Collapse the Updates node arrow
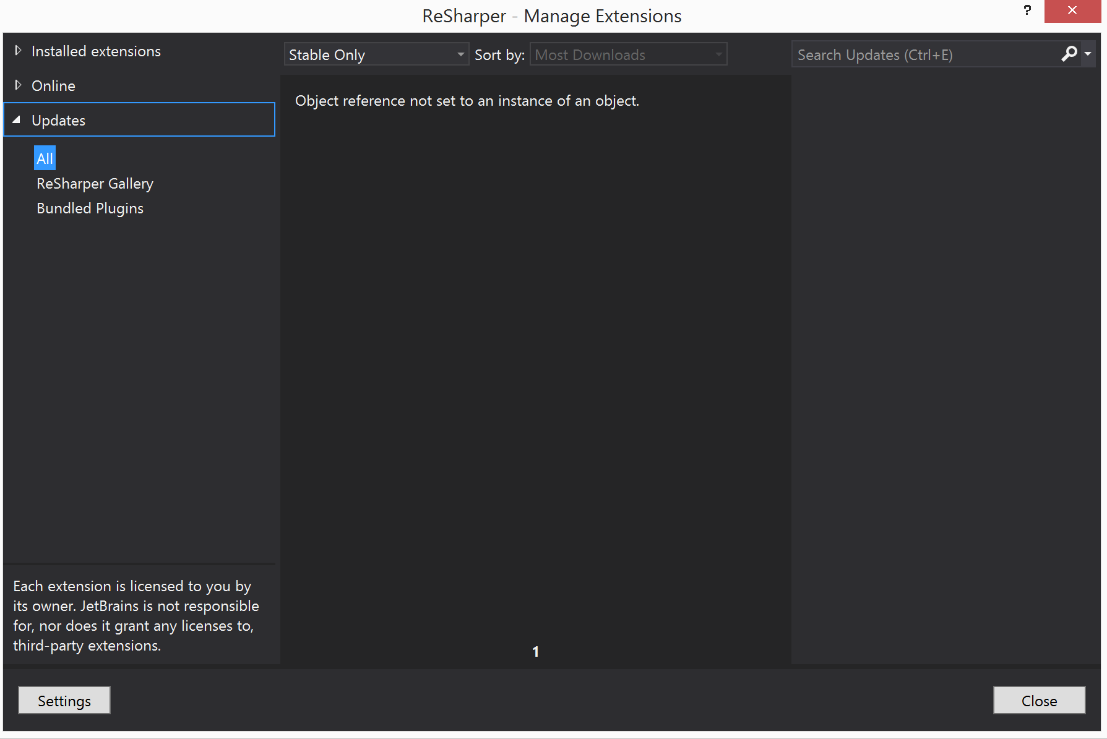This screenshot has height=739, width=1107. click(17, 120)
